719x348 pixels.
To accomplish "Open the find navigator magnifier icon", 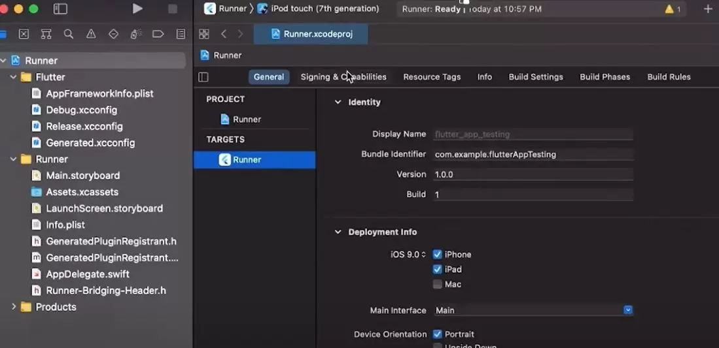I will pos(68,35).
